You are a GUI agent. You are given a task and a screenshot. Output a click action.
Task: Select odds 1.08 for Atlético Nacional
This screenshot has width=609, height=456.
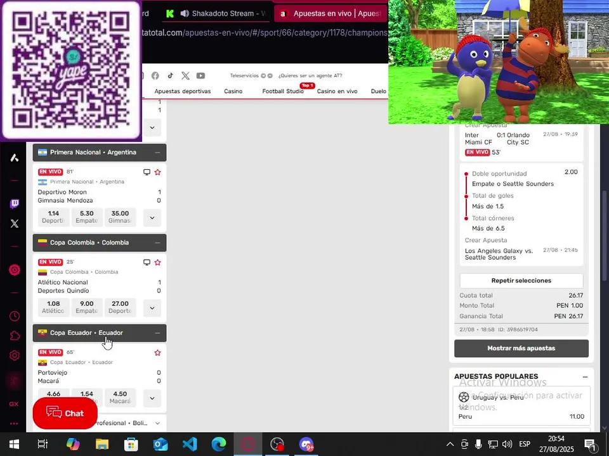point(53,308)
